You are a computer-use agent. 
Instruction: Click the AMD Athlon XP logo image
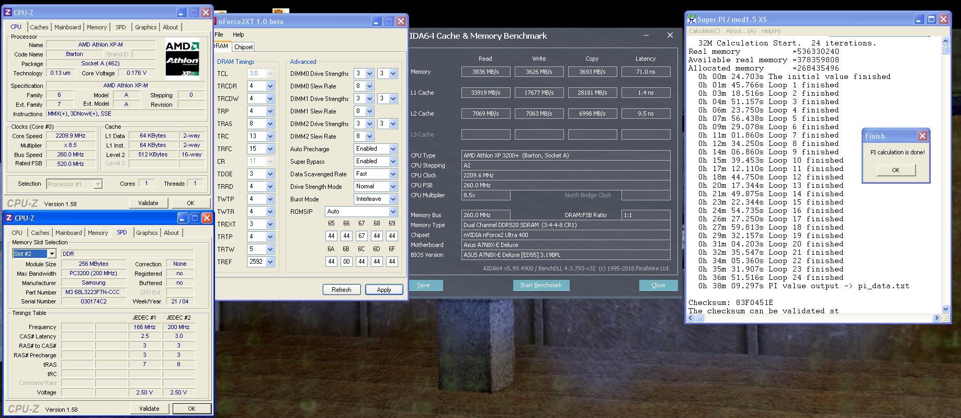(x=182, y=60)
